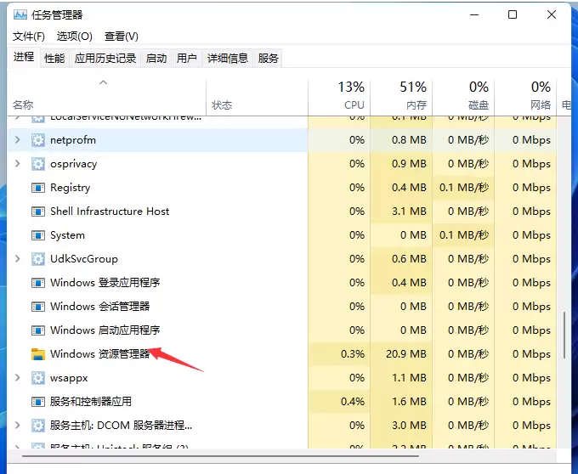
Task: Expand the netprofm process group
Action: 17,140
